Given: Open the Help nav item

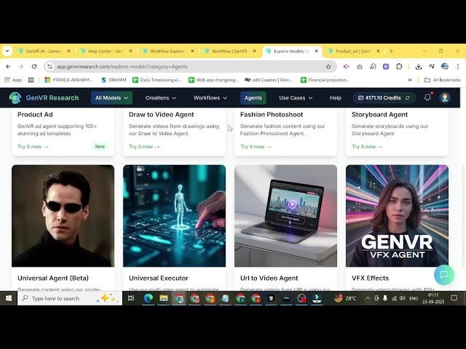Looking at the screenshot, I should tap(335, 97).
